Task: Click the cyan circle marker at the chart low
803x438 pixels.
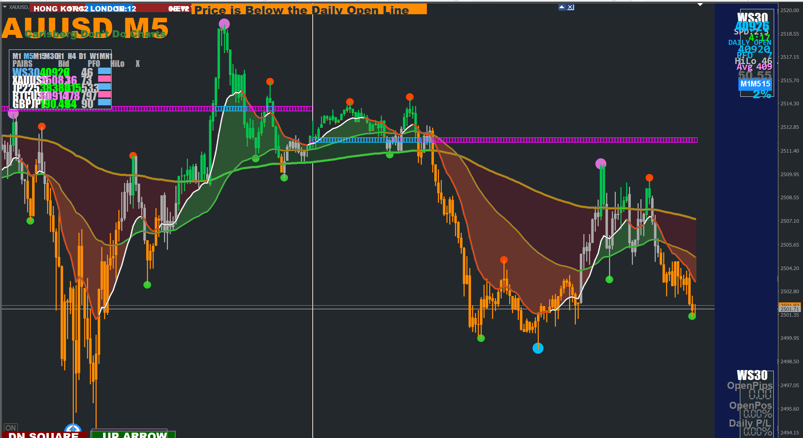Action: point(538,348)
